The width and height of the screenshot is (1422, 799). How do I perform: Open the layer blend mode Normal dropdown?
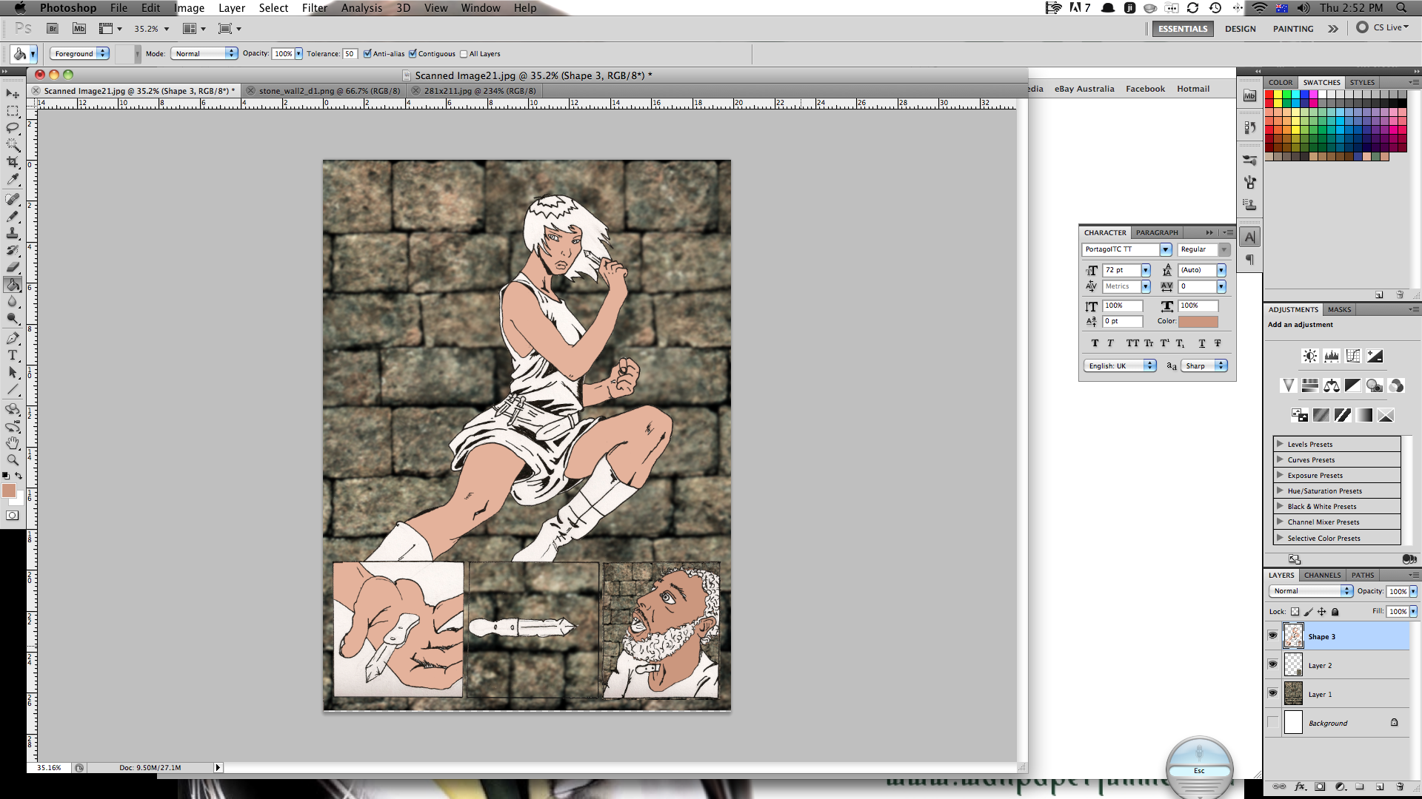coord(1311,591)
